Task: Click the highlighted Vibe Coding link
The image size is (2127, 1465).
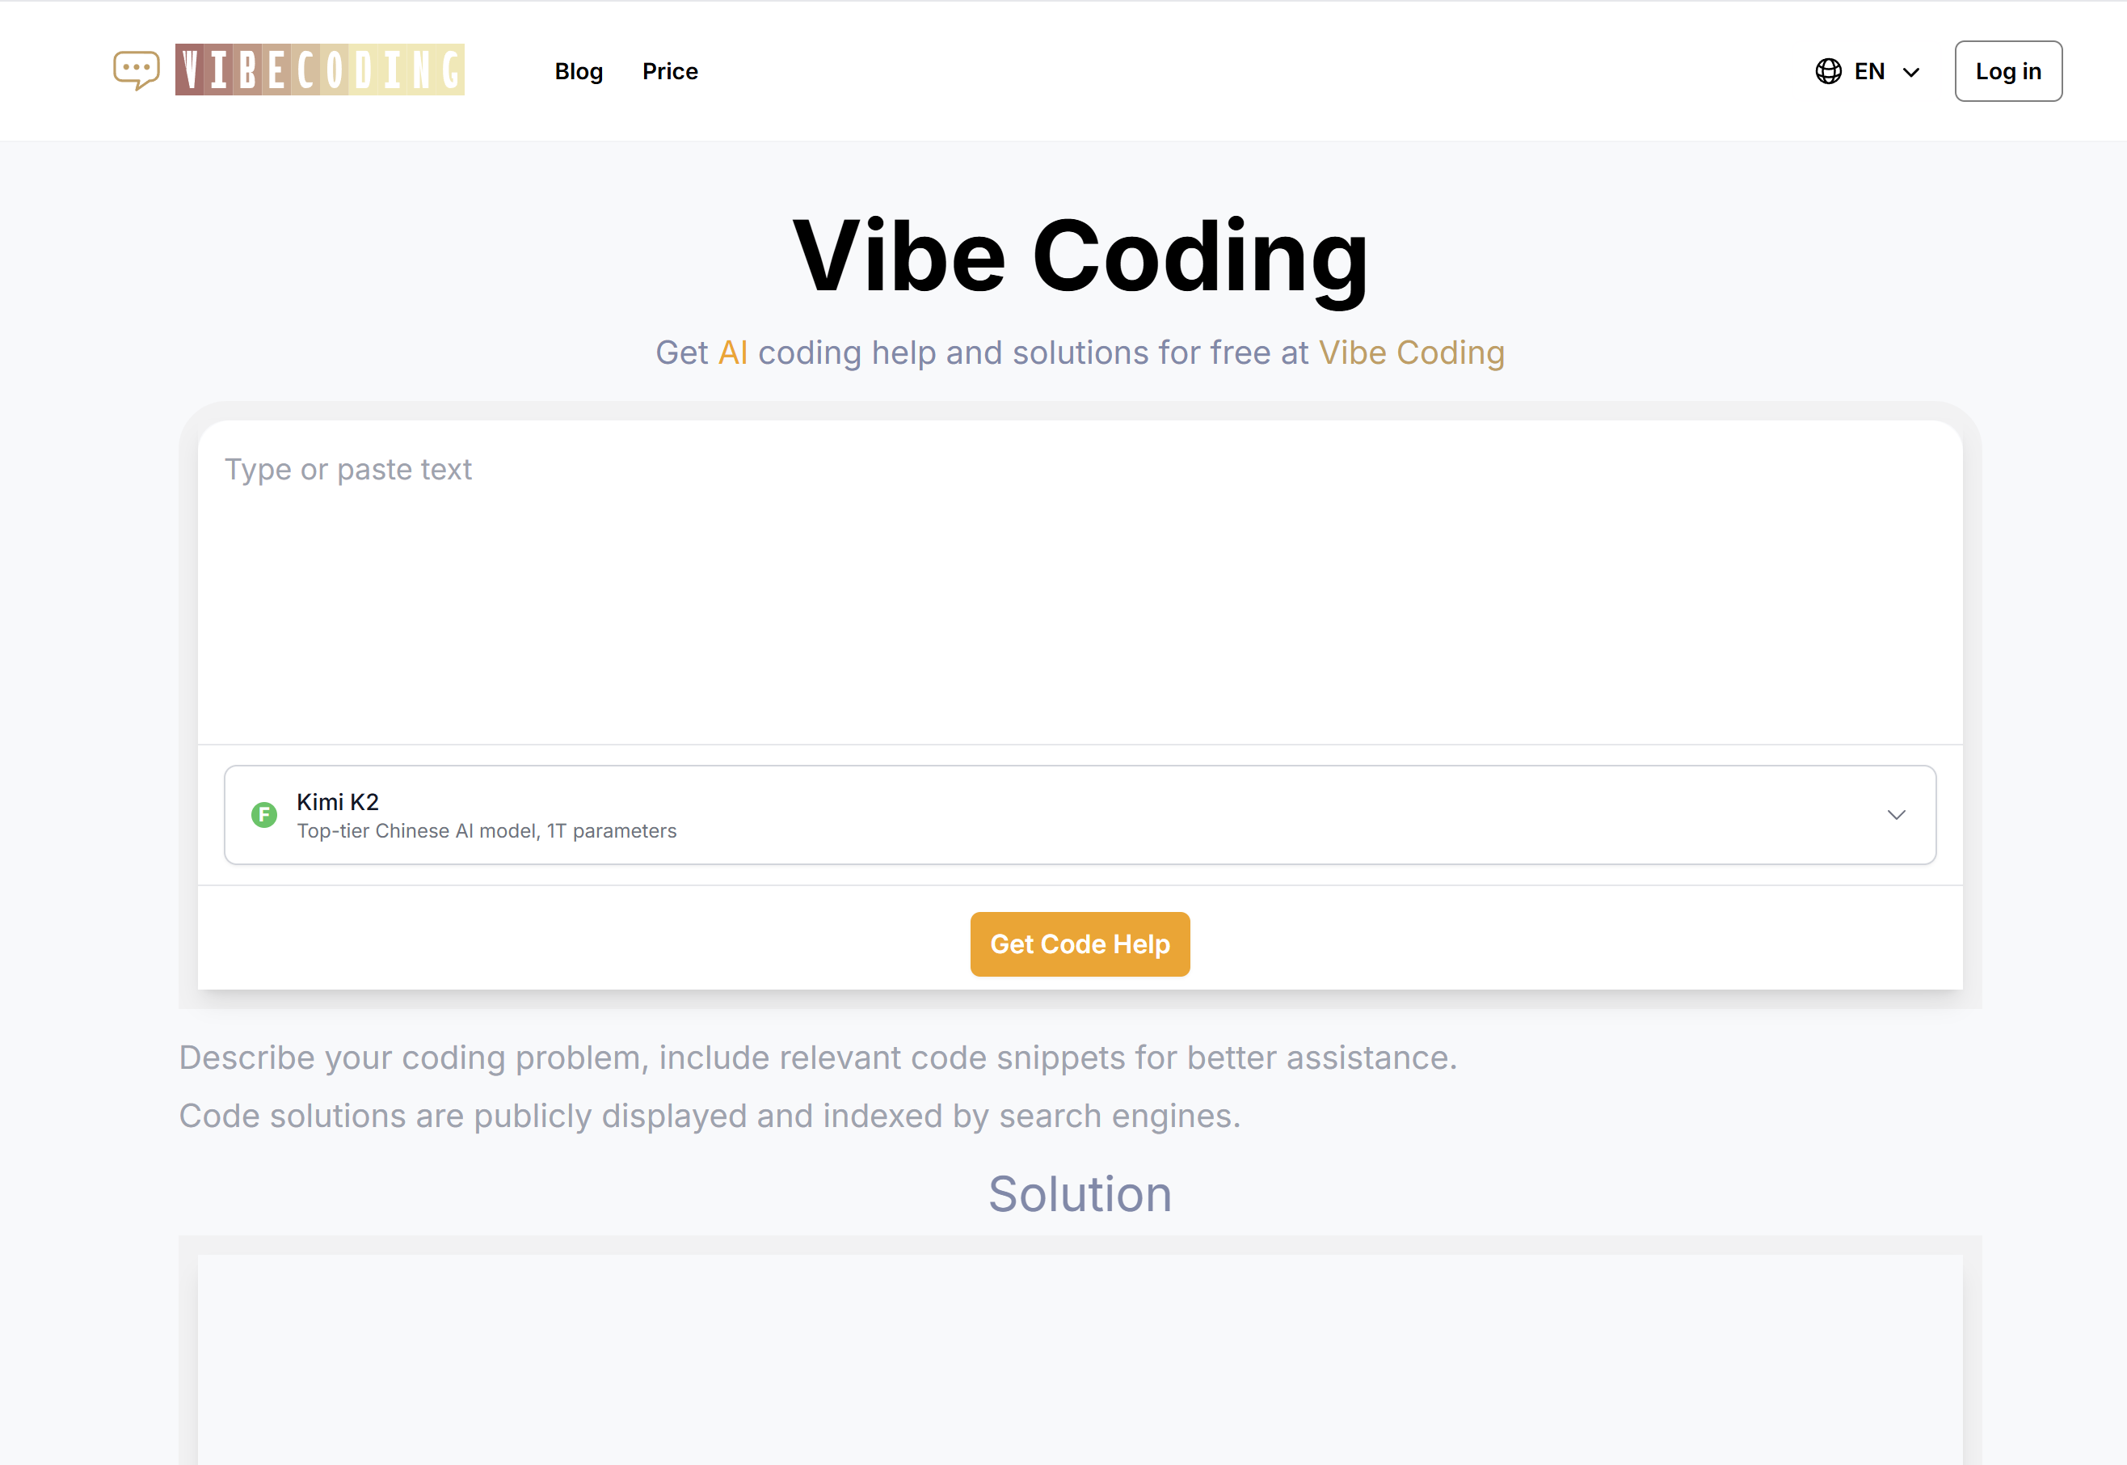Action: pos(1410,352)
